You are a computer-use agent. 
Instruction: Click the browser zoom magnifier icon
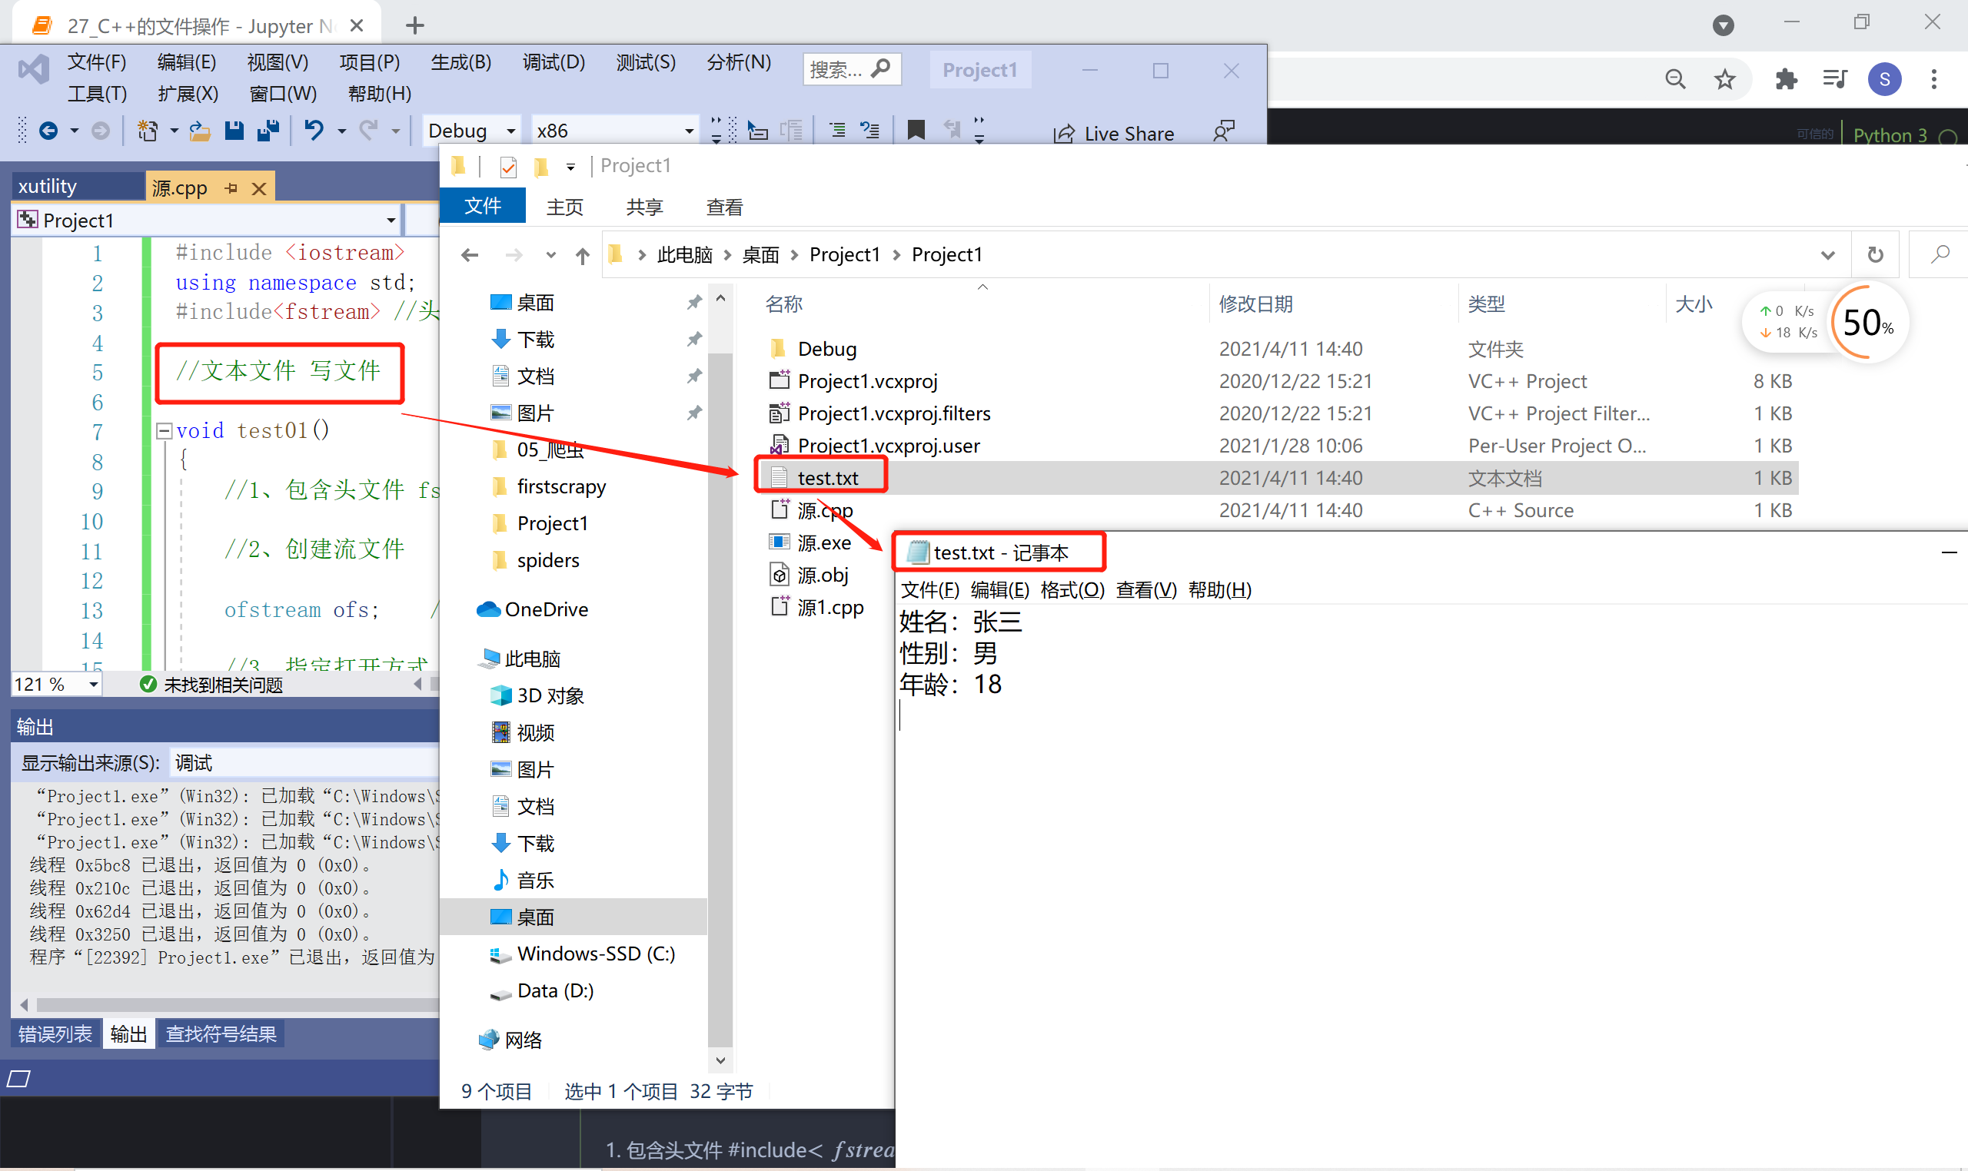pos(1675,79)
